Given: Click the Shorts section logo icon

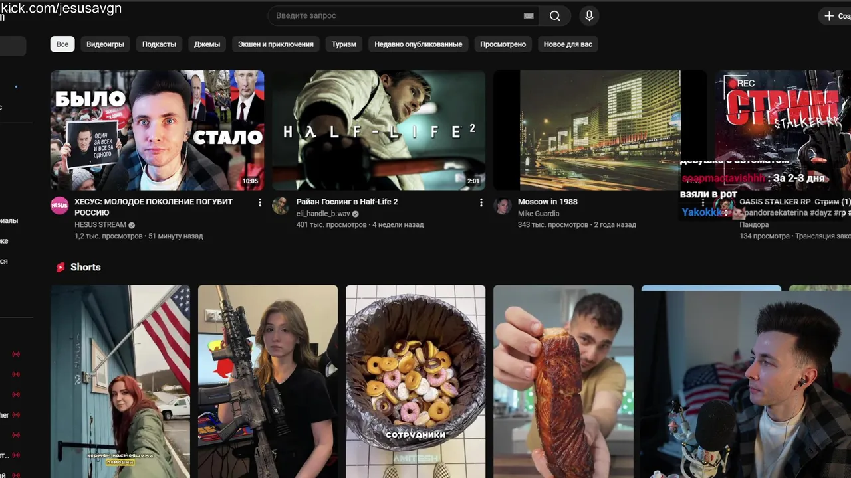Looking at the screenshot, I should pyautogui.click(x=61, y=267).
